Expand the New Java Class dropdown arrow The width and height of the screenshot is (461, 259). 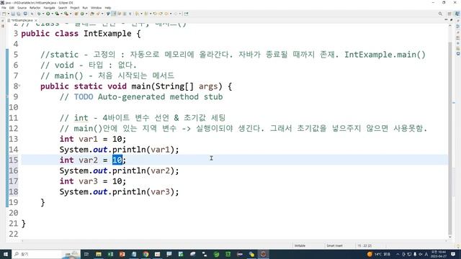86,14
